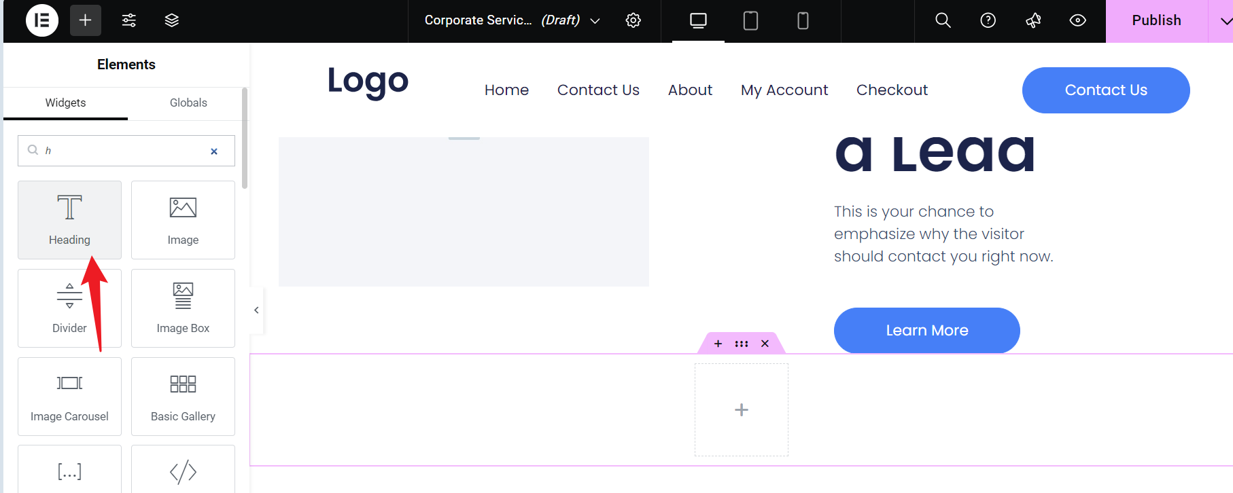Expand the document name dropdown

pos(595,21)
